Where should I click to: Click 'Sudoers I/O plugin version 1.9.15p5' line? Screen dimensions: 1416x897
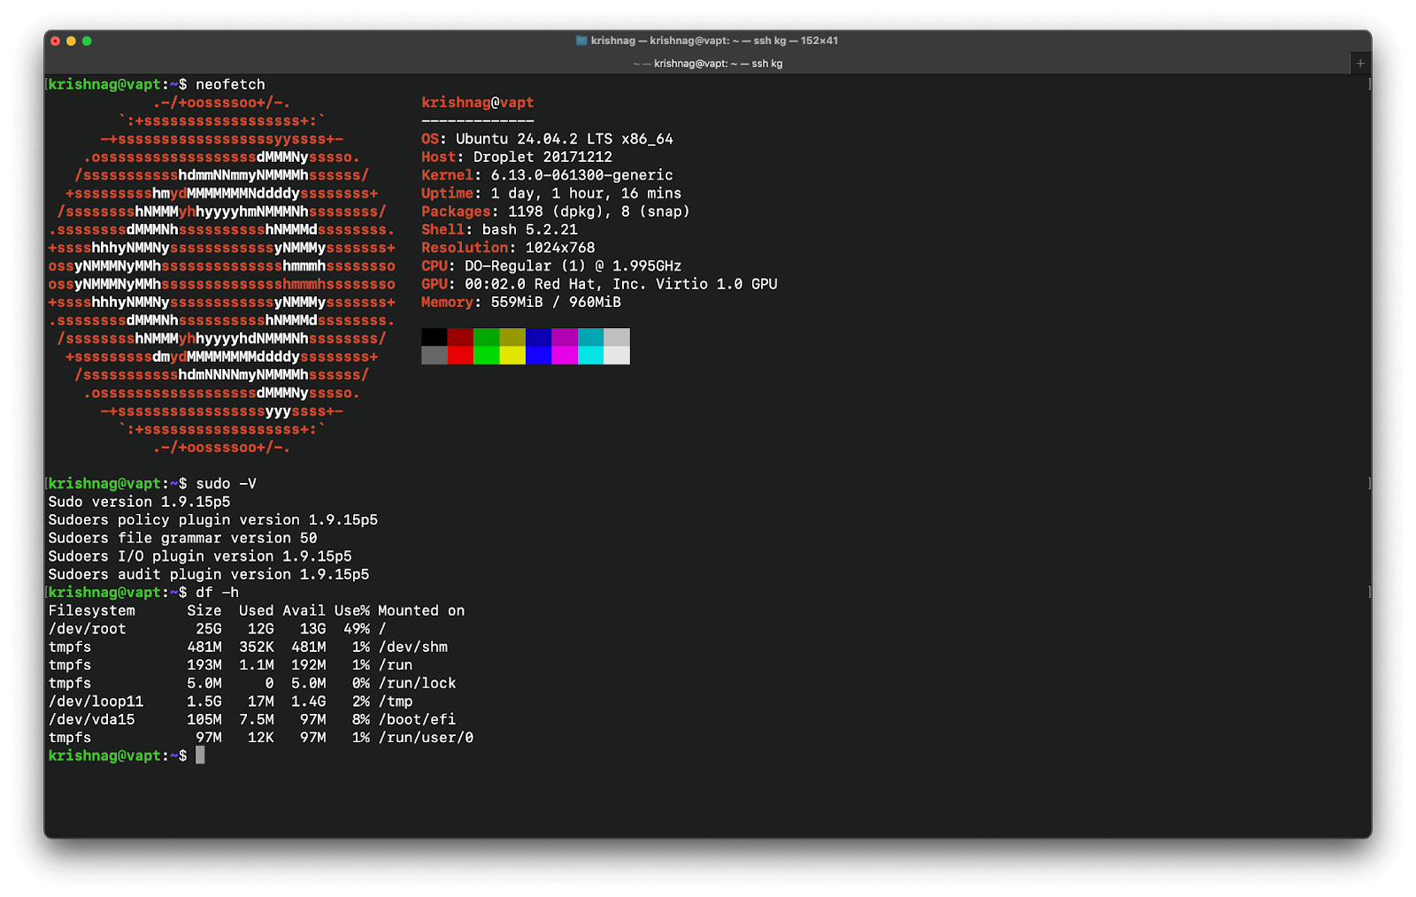[x=200, y=556]
